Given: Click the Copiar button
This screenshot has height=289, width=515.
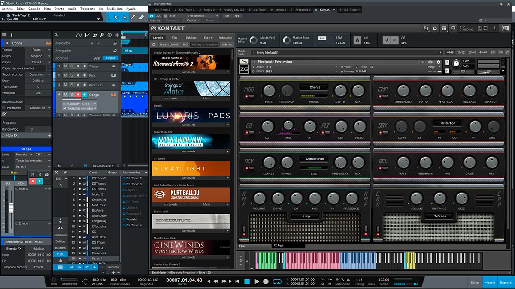Looking at the screenshot, I should [191, 20].
